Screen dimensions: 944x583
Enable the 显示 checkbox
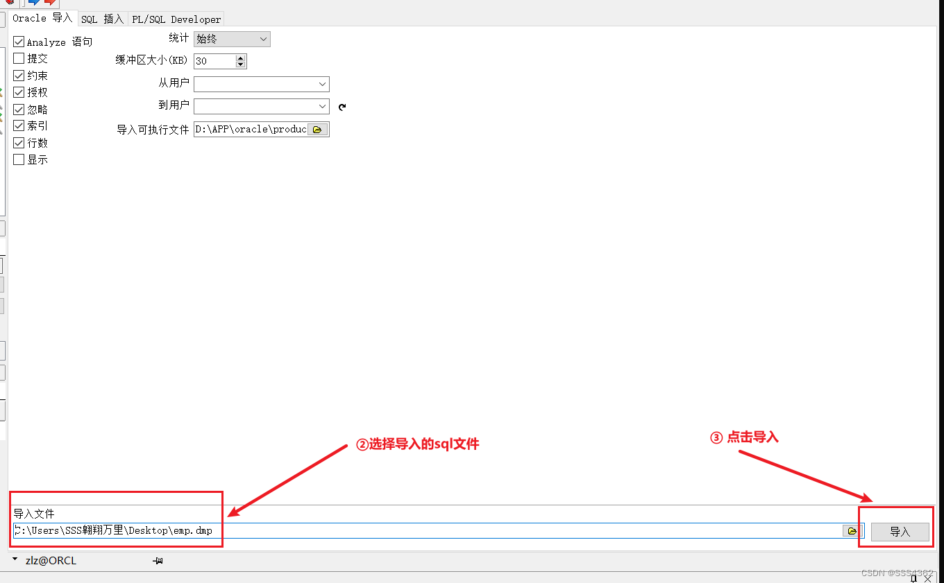point(19,159)
